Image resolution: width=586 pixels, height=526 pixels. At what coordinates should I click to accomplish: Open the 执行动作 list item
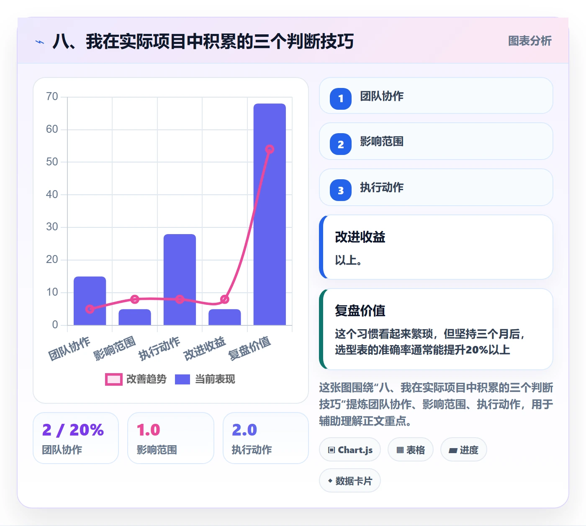click(x=436, y=187)
